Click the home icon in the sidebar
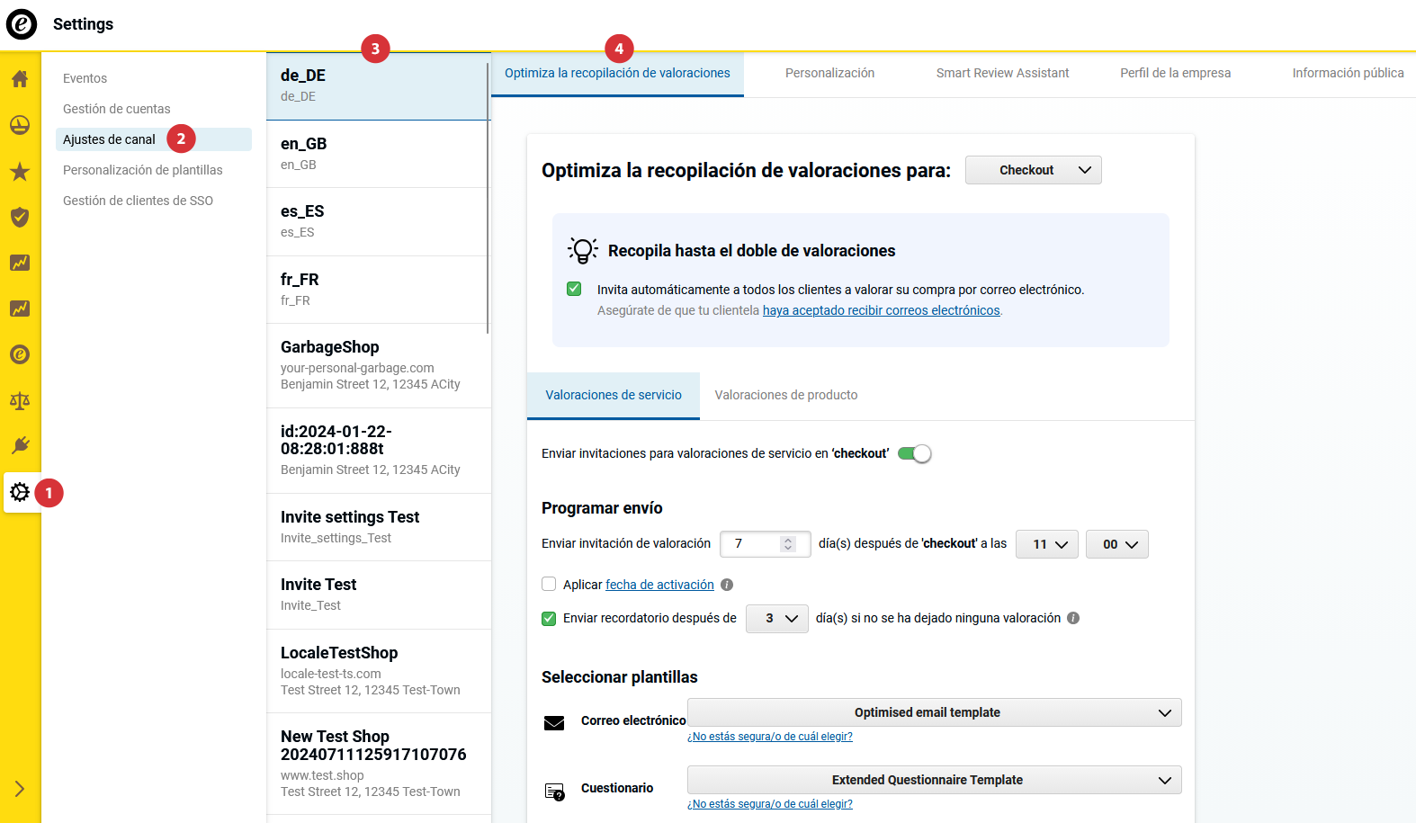This screenshot has height=823, width=1416. [x=20, y=79]
